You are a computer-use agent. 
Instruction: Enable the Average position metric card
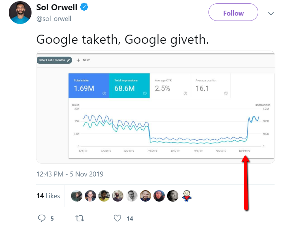(210, 86)
